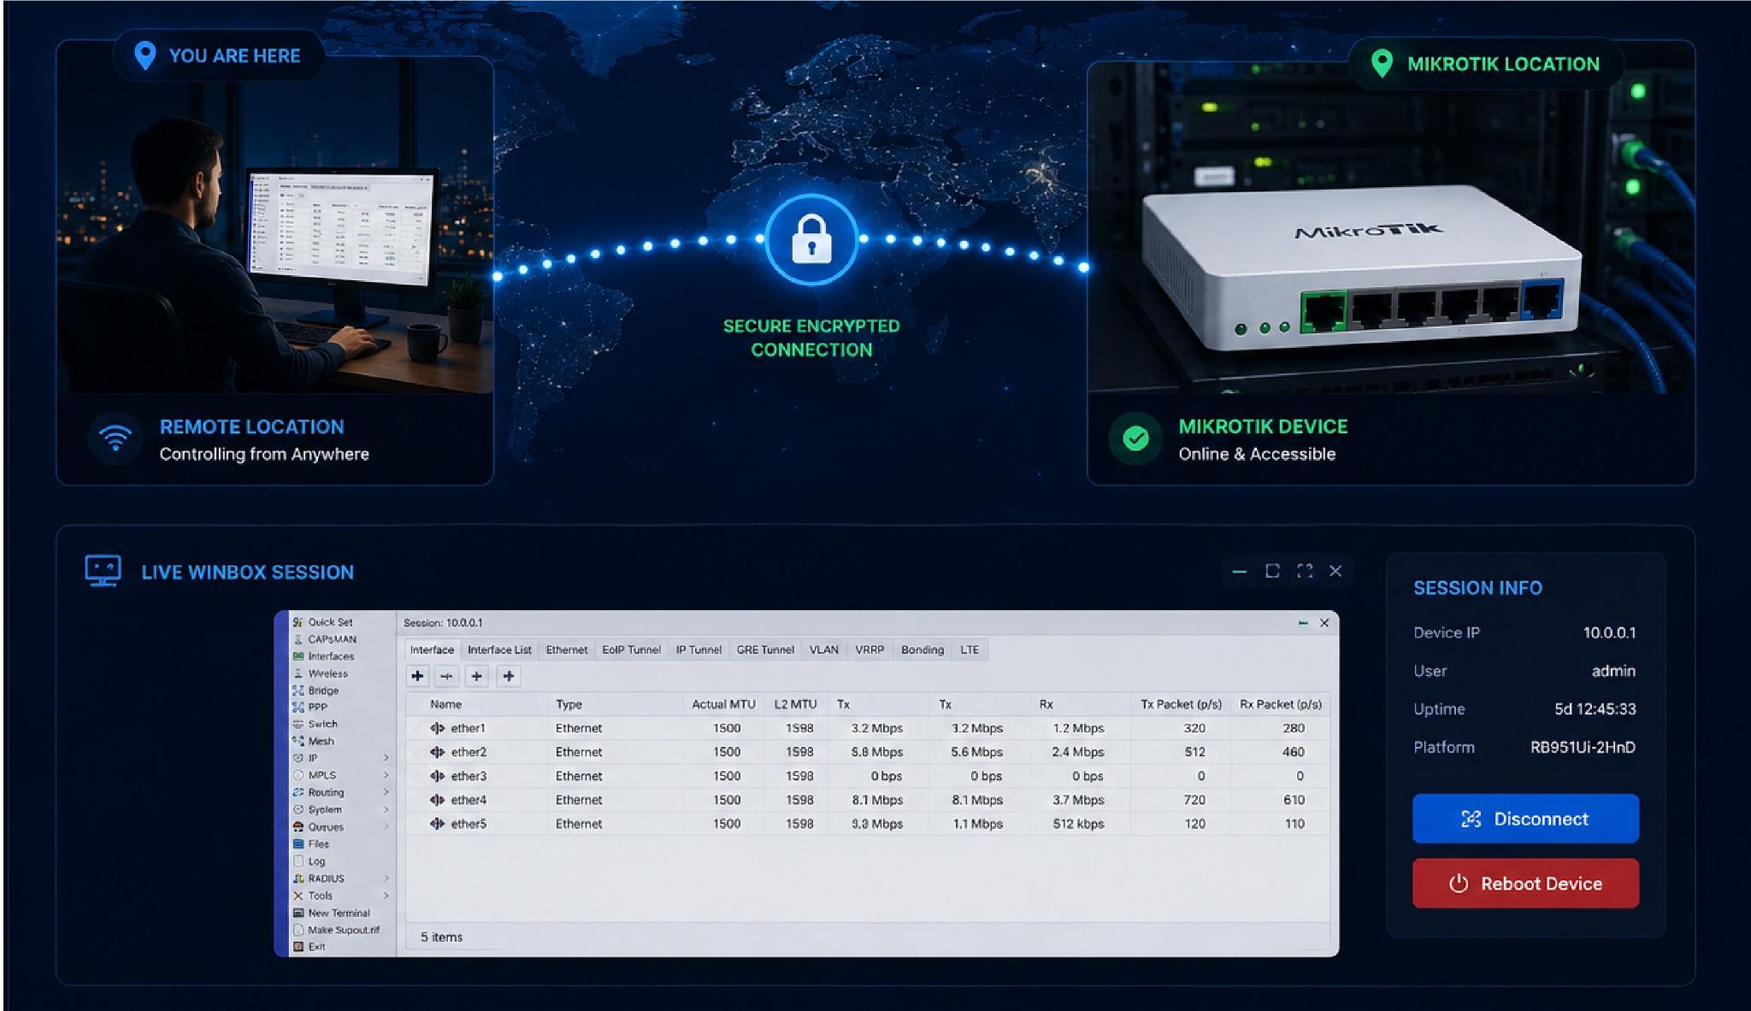Image resolution: width=1751 pixels, height=1011 pixels.
Task: Click Exit at the sidebar bottom
Action: point(310,947)
